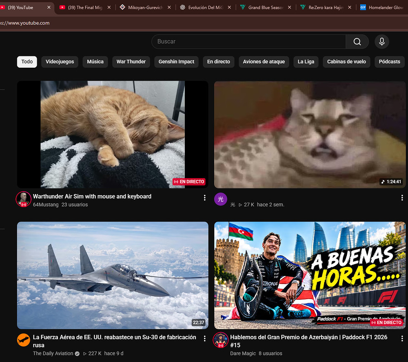This screenshot has height=362, width=408.
Task: Open the A Buenas Horas F1 thumbnail
Action: [310, 276]
